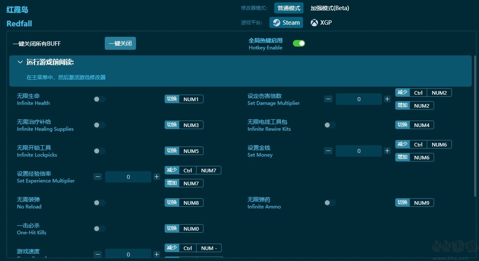The height and width of the screenshot is (261, 479).
Task: Click the NUM5 hotkey button
Action: [x=184, y=151]
